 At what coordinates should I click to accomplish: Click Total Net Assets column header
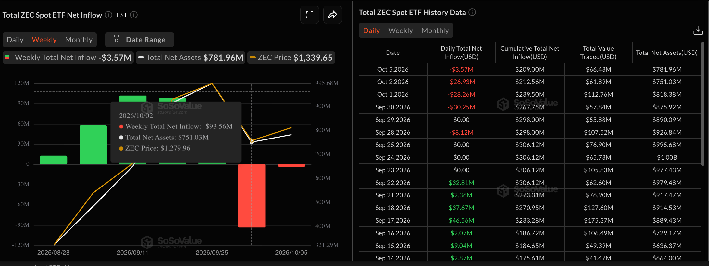click(x=667, y=53)
